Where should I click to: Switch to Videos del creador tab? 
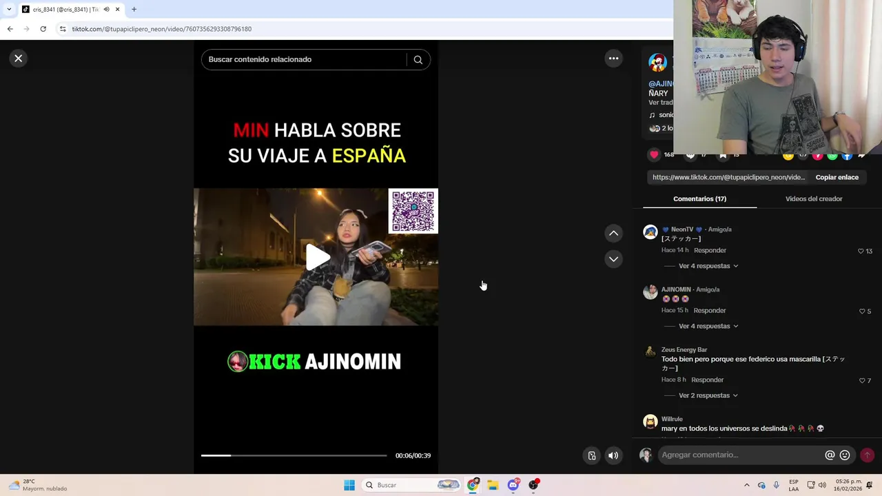[814, 198]
